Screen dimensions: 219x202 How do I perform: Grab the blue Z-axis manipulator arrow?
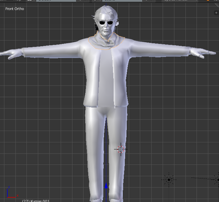click(x=106, y=186)
